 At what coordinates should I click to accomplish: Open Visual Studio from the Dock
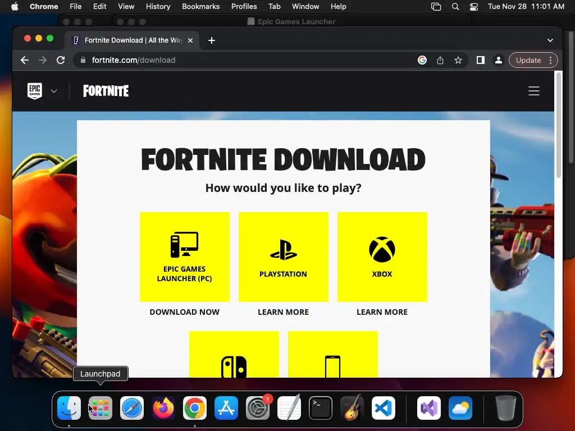pos(428,408)
